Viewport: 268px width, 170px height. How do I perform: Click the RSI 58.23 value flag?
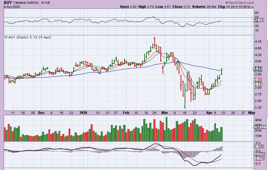(259, 20)
